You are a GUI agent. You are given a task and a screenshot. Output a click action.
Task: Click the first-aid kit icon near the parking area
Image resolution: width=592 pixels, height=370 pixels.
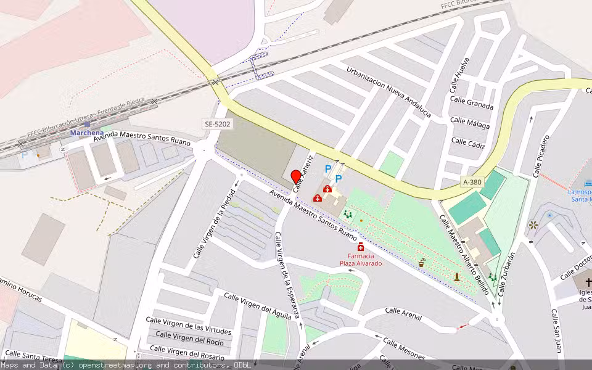click(x=327, y=189)
